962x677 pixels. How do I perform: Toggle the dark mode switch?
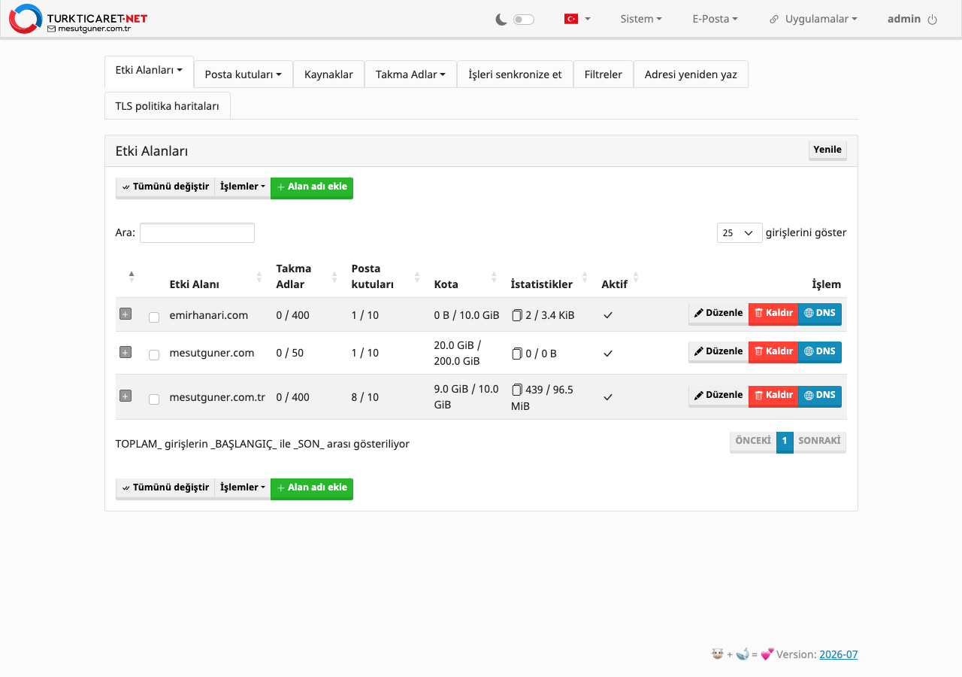[x=524, y=20]
